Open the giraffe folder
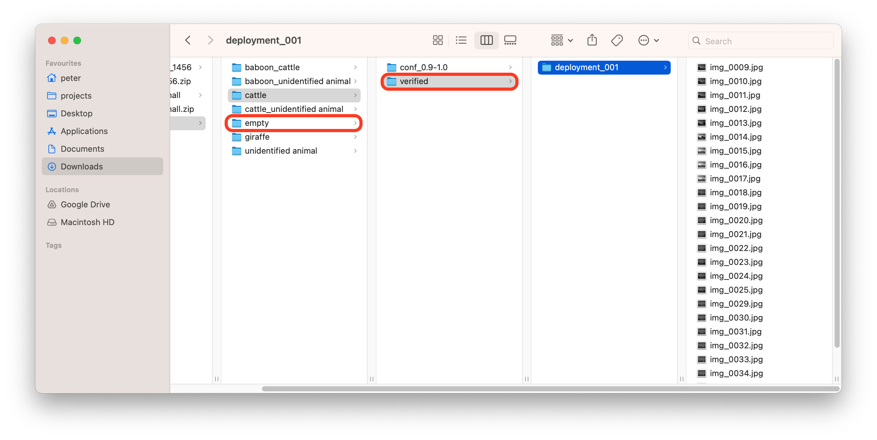The height and width of the screenshot is (440, 877). [x=257, y=137]
